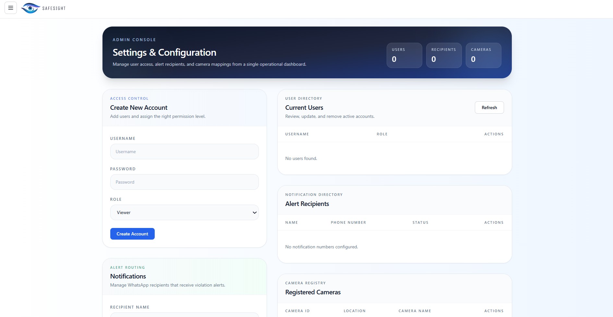Click 'No notification numbers configured.' message

pos(321,247)
